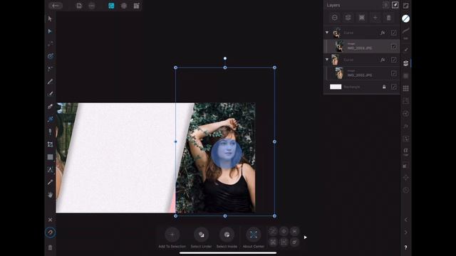Open the Text studio

405,152
